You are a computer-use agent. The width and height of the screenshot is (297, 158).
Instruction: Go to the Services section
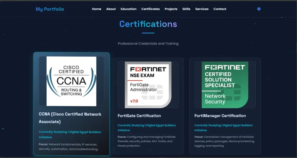(202, 9)
